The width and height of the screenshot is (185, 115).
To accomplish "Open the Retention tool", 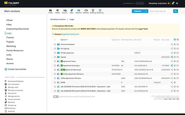I will coord(79,11).
